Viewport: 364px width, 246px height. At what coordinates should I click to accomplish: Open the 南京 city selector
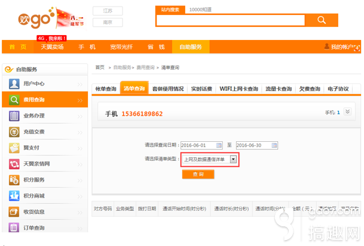pyautogui.click(x=108, y=23)
